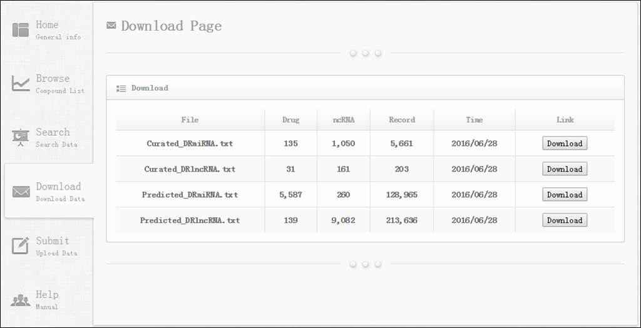This screenshot has width=641, height=328.
Task: Click the record count 203
Action: click(402, 169)
